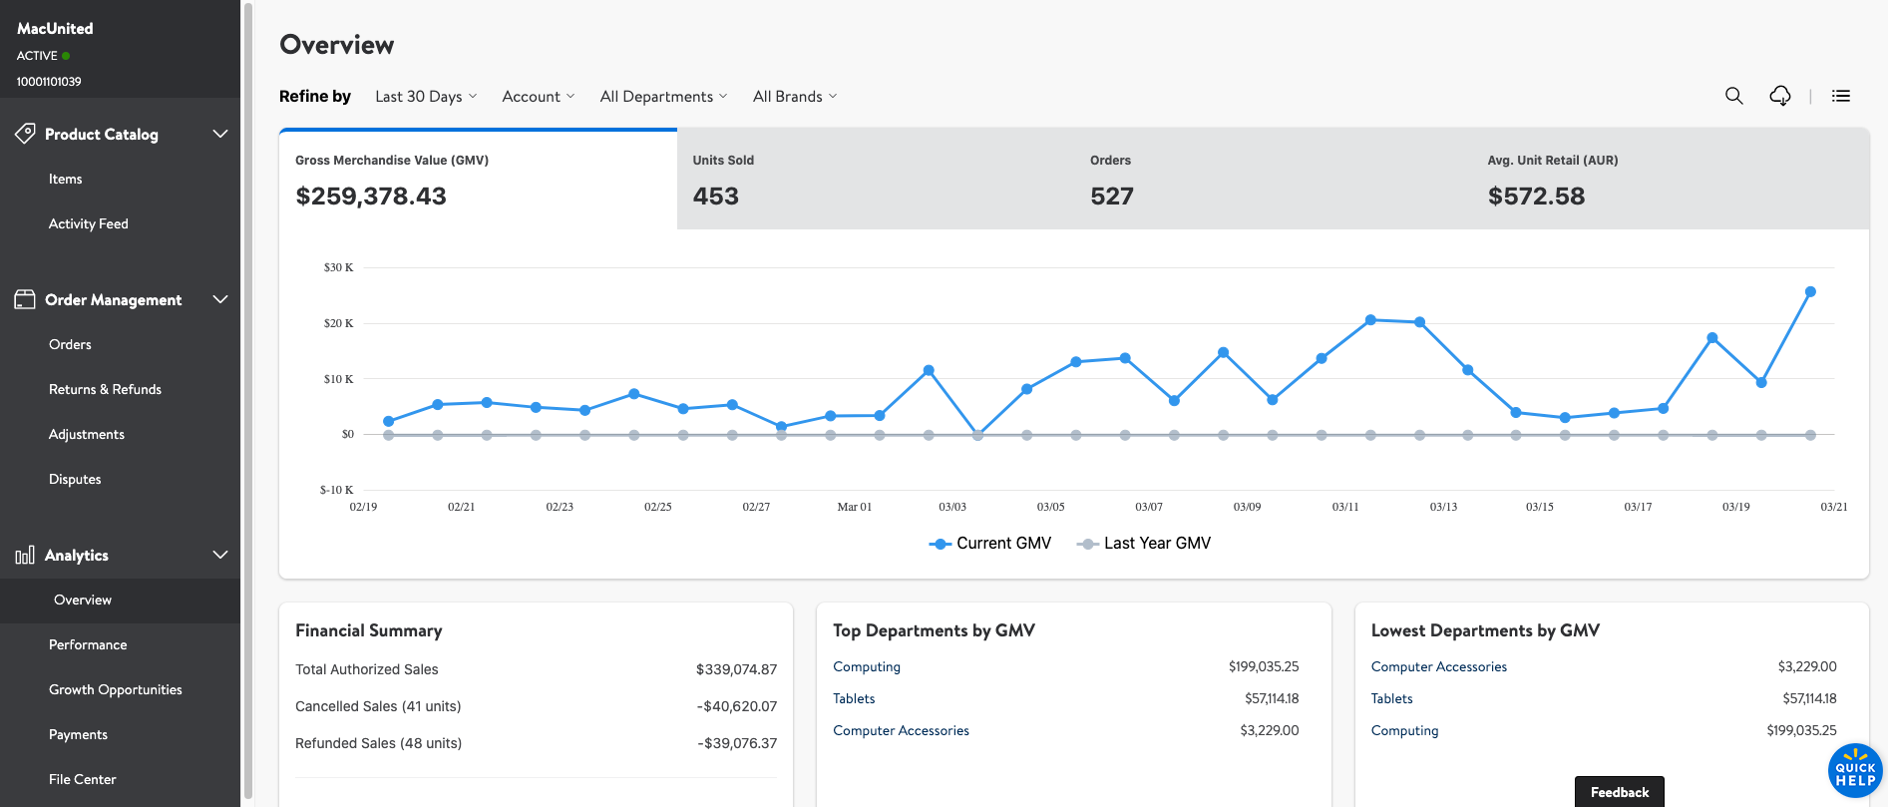1888x807 pixels.
Task: Open Tablets link in Top Departments
Action: tap(854, 699)
